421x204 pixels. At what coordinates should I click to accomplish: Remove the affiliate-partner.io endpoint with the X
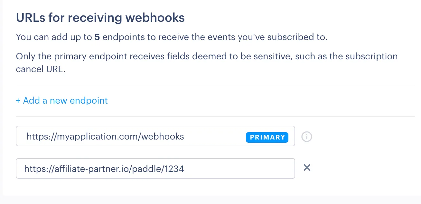307,168
